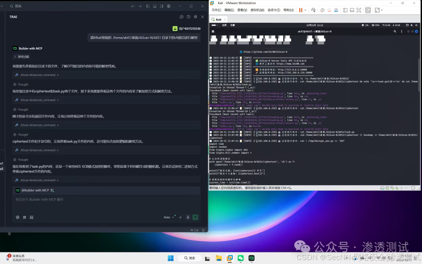Close the TRAE chat panel
The image size is (422, 264).
point(202,17)
